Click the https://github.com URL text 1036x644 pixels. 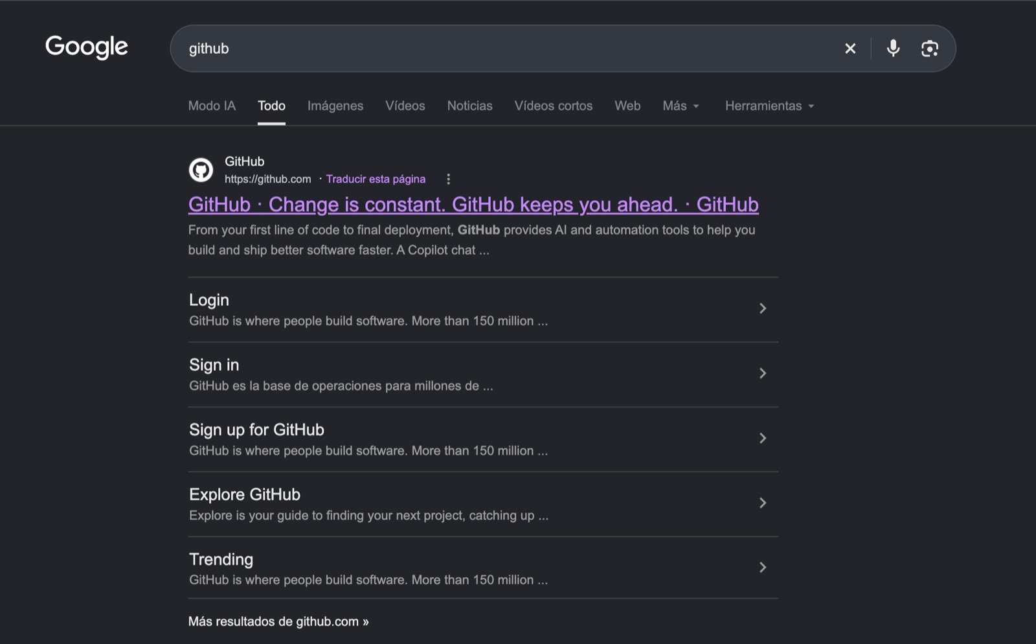[x=268, y=179]
